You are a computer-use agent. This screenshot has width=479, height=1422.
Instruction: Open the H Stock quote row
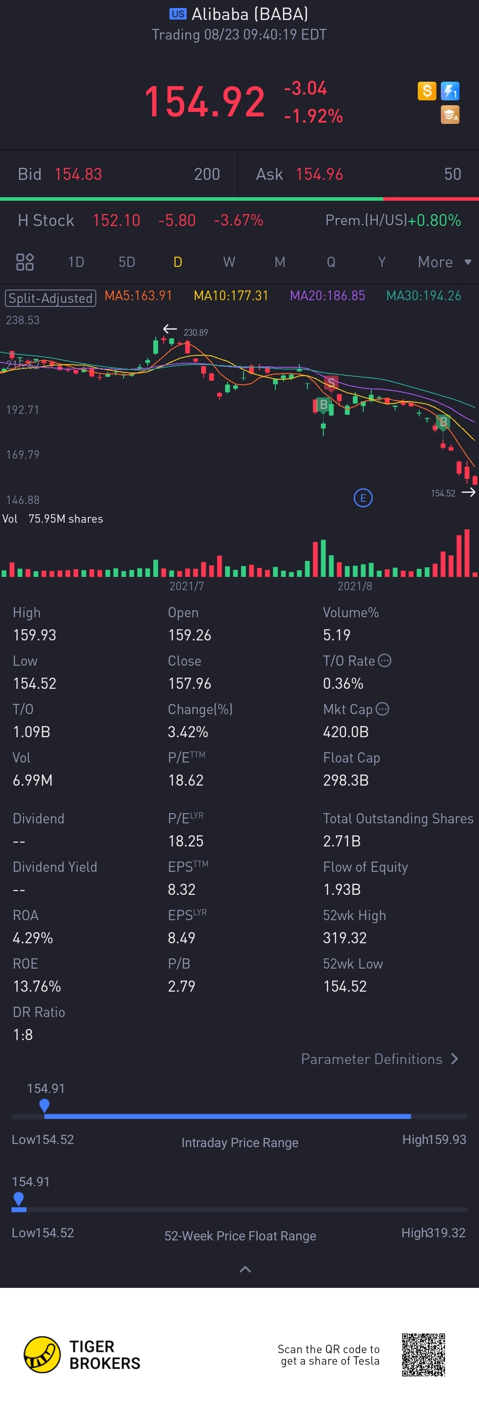[239, 220]
